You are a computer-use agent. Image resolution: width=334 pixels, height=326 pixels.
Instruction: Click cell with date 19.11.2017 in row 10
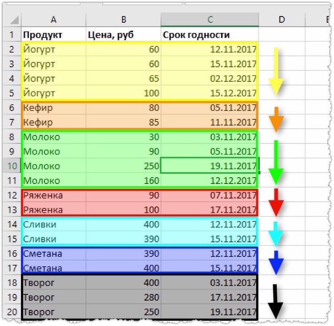coord(209,166)
